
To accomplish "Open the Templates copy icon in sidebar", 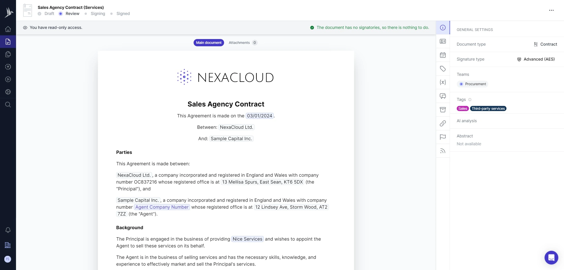I will 8,54.
